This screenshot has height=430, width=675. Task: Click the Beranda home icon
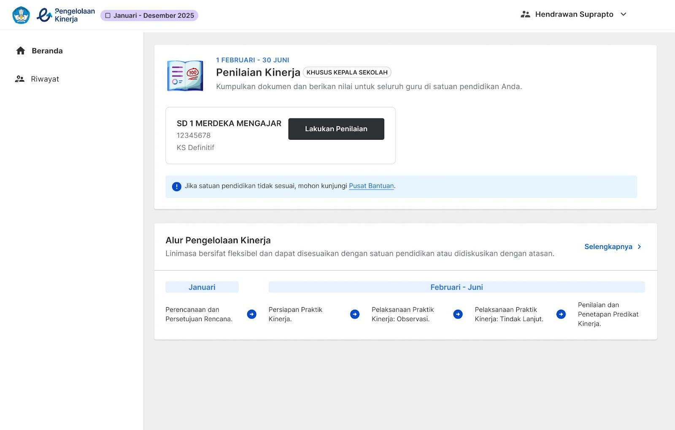21,51
